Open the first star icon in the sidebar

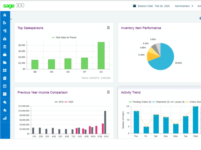(5, 102)
